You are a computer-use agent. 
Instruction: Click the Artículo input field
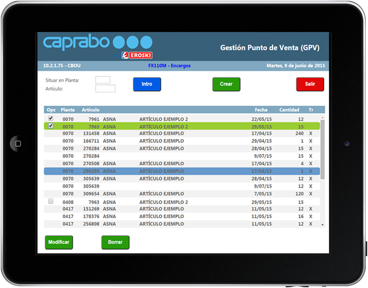click(x=105, y=89)
